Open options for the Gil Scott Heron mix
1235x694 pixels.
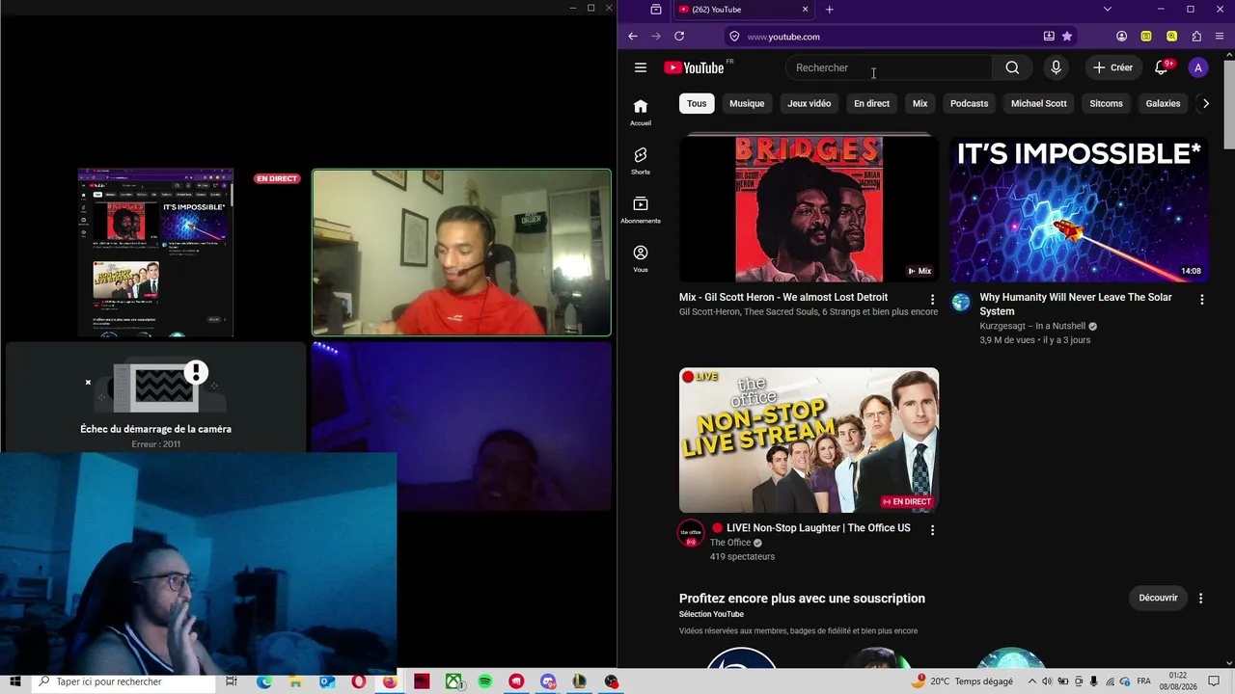(932, 300)
